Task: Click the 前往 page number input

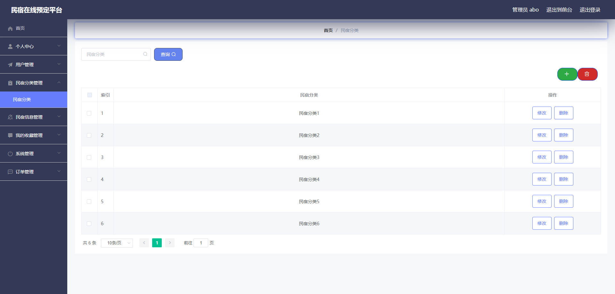Action: (201, 243)
